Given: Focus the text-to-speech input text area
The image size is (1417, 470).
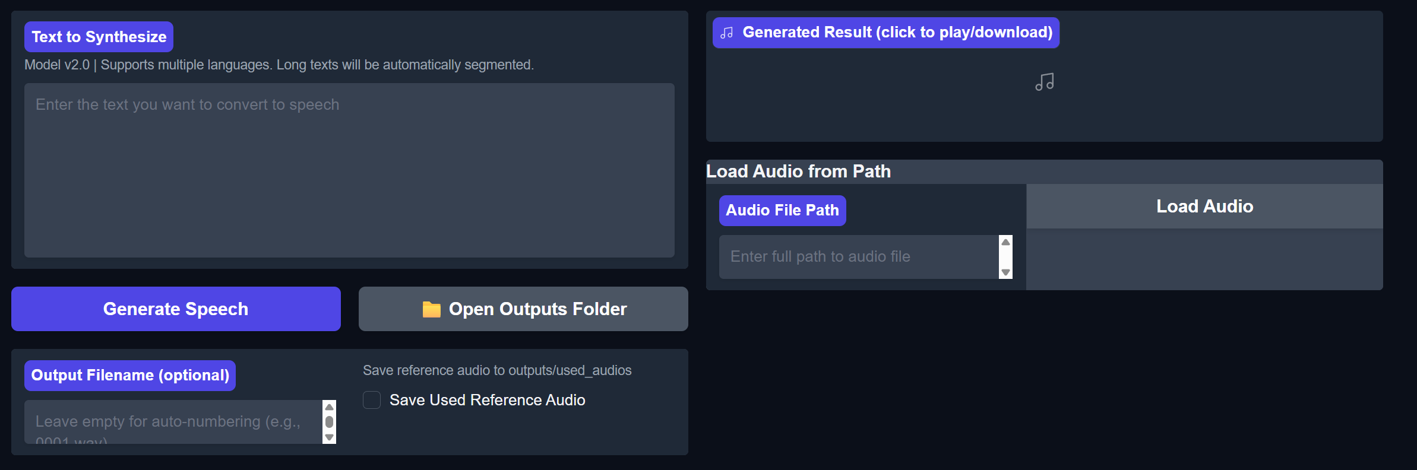Looking at the screenshot, I should pos(349,170).
